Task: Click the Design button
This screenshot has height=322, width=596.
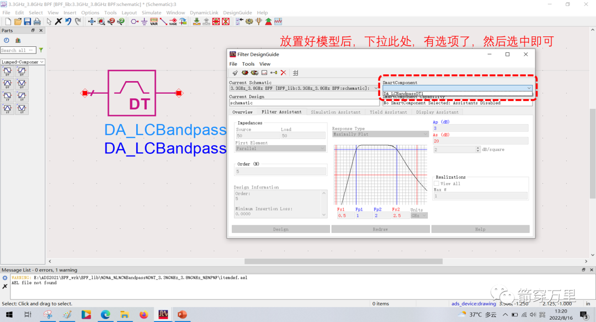Action: 280,229
